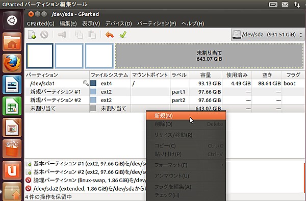The width and height of the screenshot is (306, 201).
Task: Open the パーティション(P) menu
Action: coord(157,23)
